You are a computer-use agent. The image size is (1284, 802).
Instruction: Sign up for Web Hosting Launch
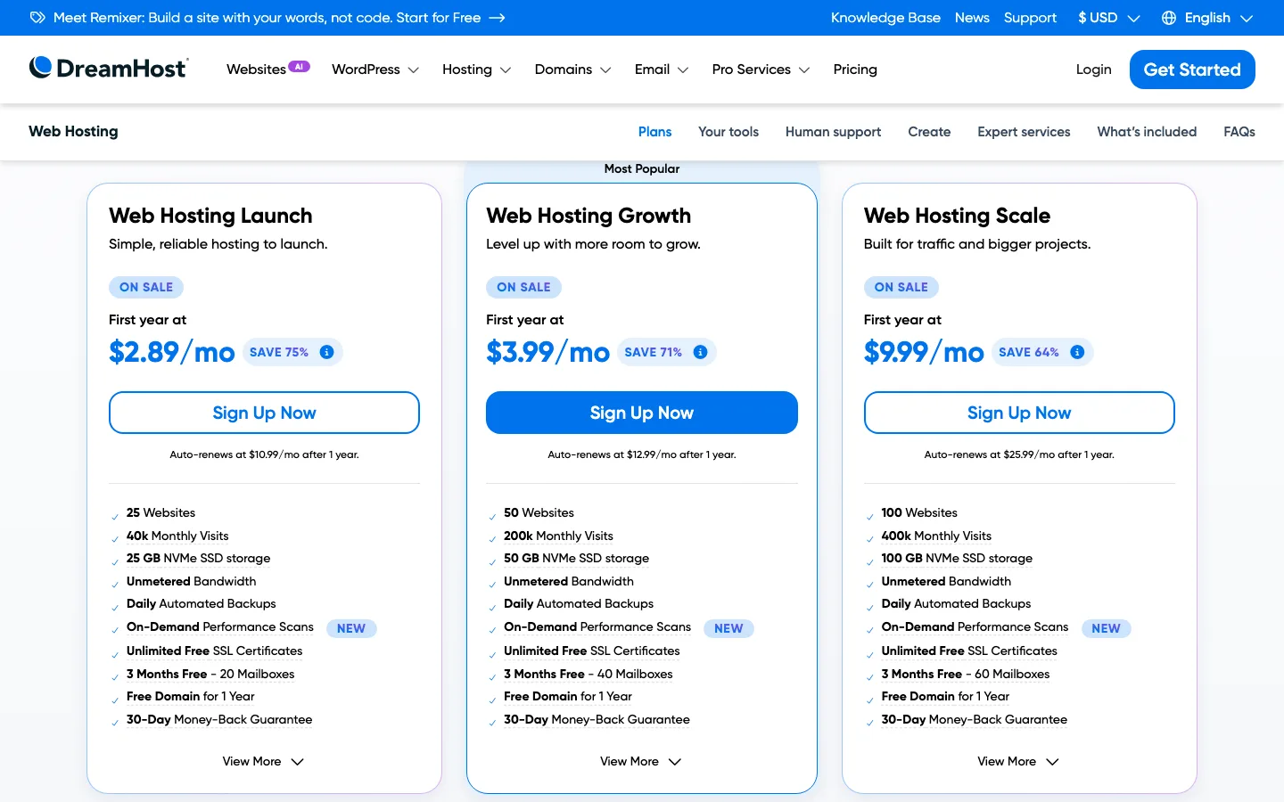[x=264, y=413]
